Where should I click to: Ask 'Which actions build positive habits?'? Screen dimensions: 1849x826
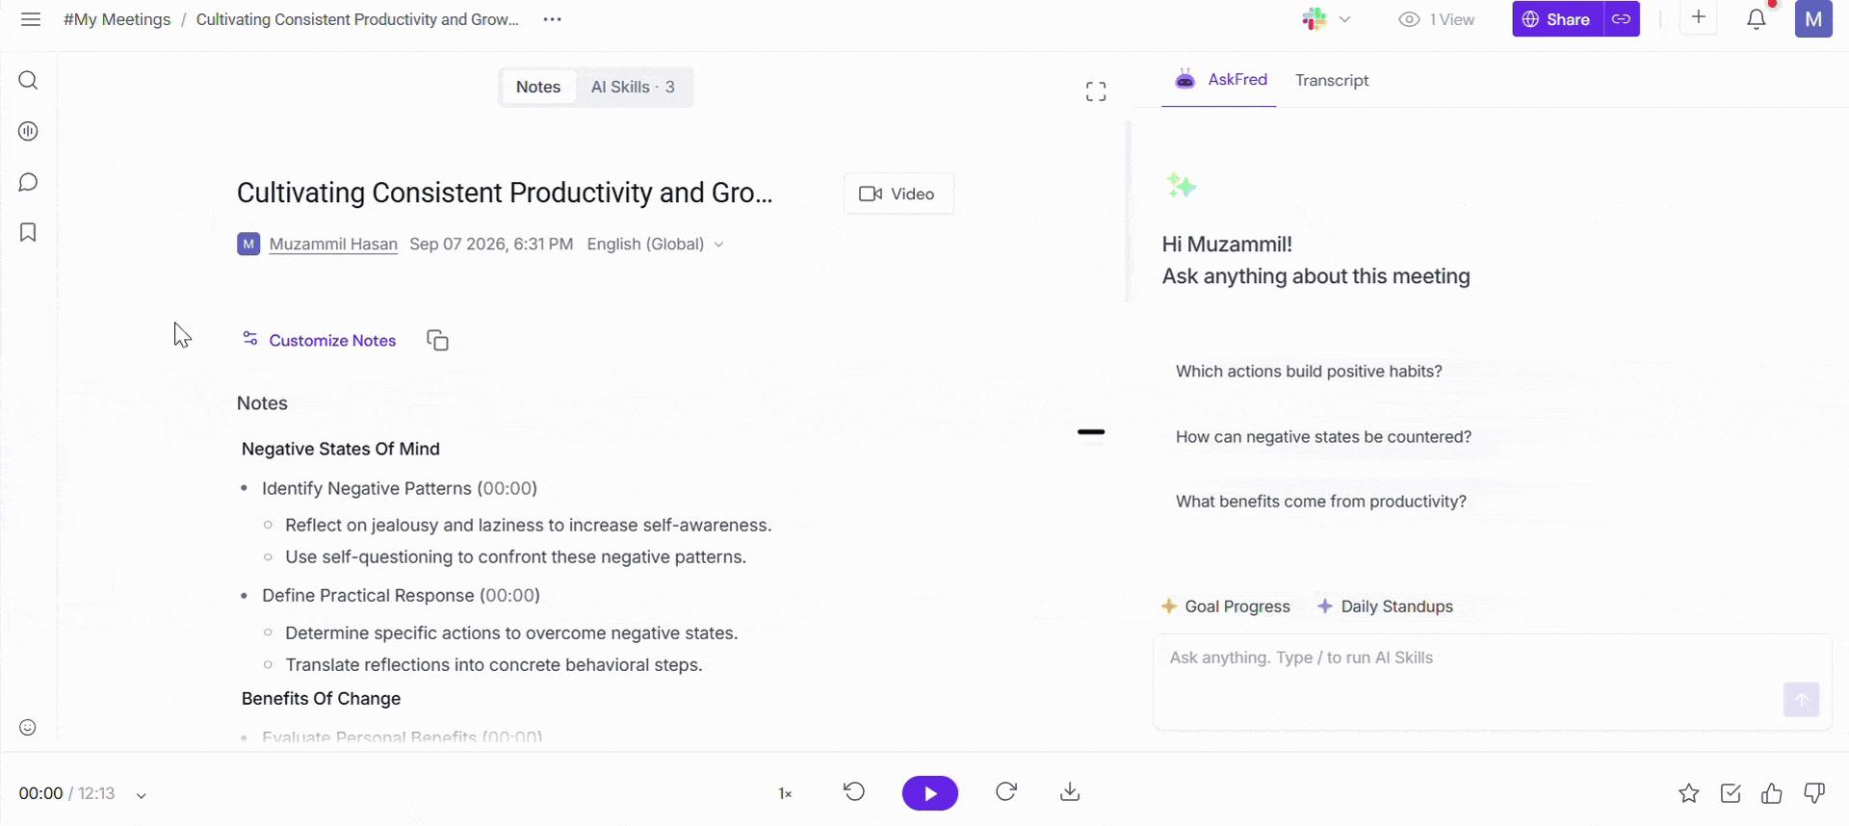[1309, 372]
